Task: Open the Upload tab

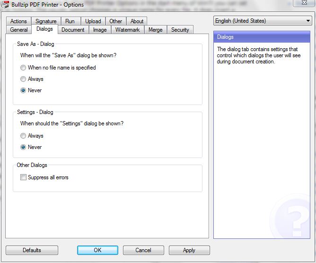Action: click(x=93, y=21)
